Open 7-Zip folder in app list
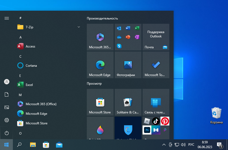 pyautogui.click(x=49, y=27)
